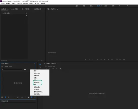
Task: Click New Bin folder icon in Project panel
Action: pos(28,97)
